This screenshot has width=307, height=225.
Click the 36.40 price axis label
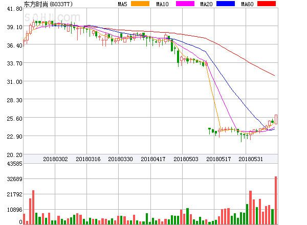click(15, 46)
